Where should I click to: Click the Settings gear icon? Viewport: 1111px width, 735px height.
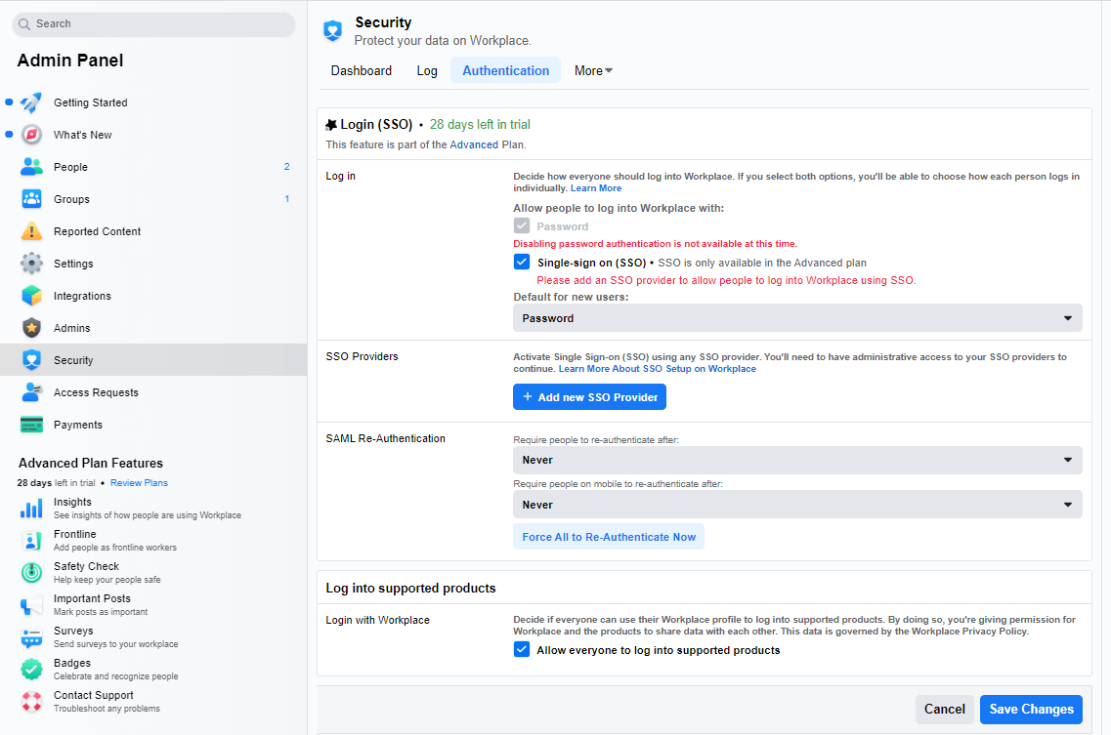click(x=31, y=264)
